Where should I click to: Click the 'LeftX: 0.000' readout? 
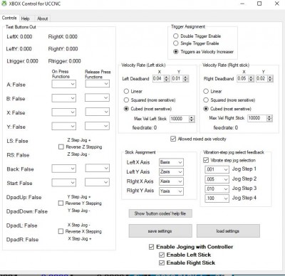pyautogui.click(x=19, y=37)
